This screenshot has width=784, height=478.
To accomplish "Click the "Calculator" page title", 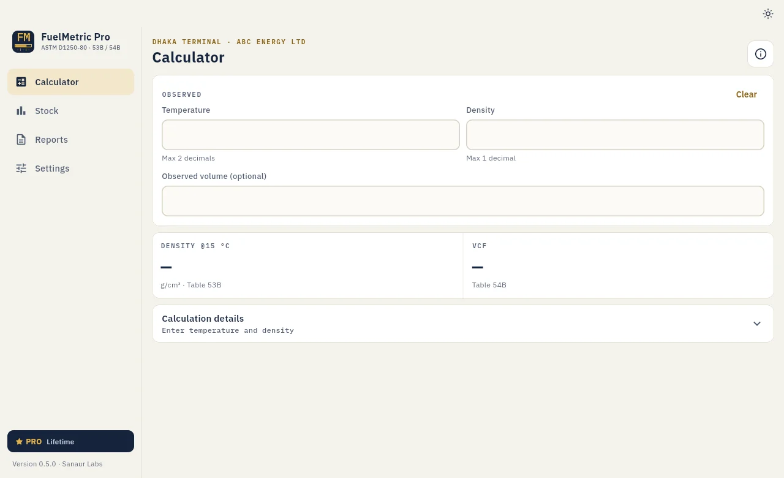I will pos(189,58).
